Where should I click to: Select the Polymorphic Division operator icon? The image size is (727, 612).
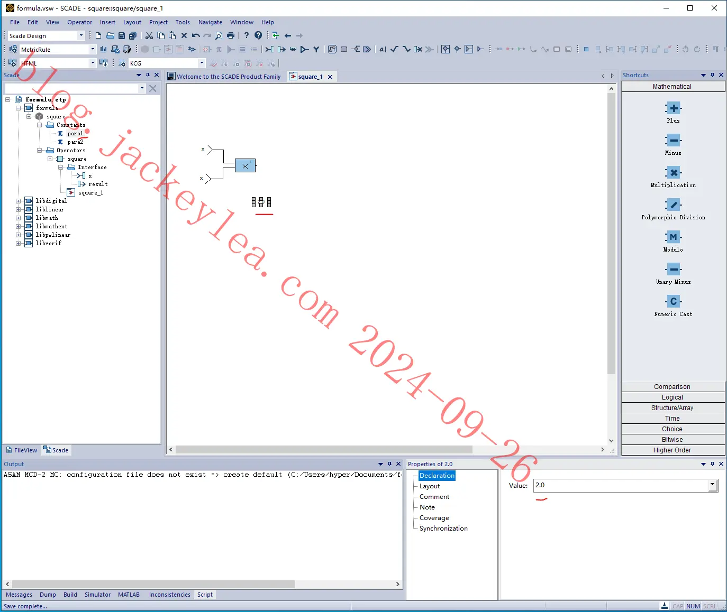click(x=673, y=205)
